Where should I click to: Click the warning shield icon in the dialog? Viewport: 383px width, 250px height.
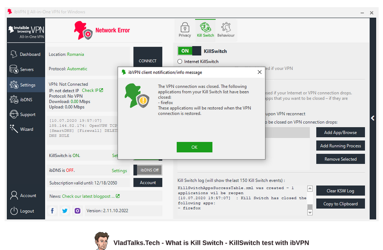tap(143, 101)
